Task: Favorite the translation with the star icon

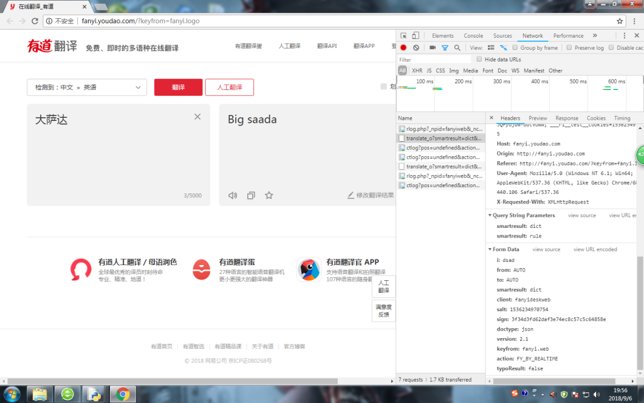Action: point(269,195)
